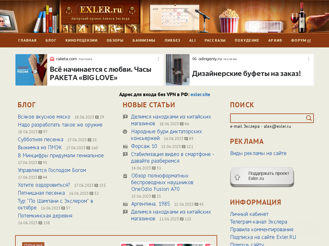
Task: Open Телеграм-канал Экслера link
Action: (x=259, y=222)
